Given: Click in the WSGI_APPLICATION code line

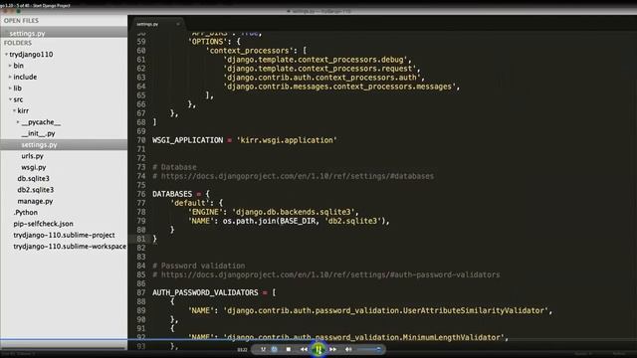Looking at the screenshot, I should (245, 140).
